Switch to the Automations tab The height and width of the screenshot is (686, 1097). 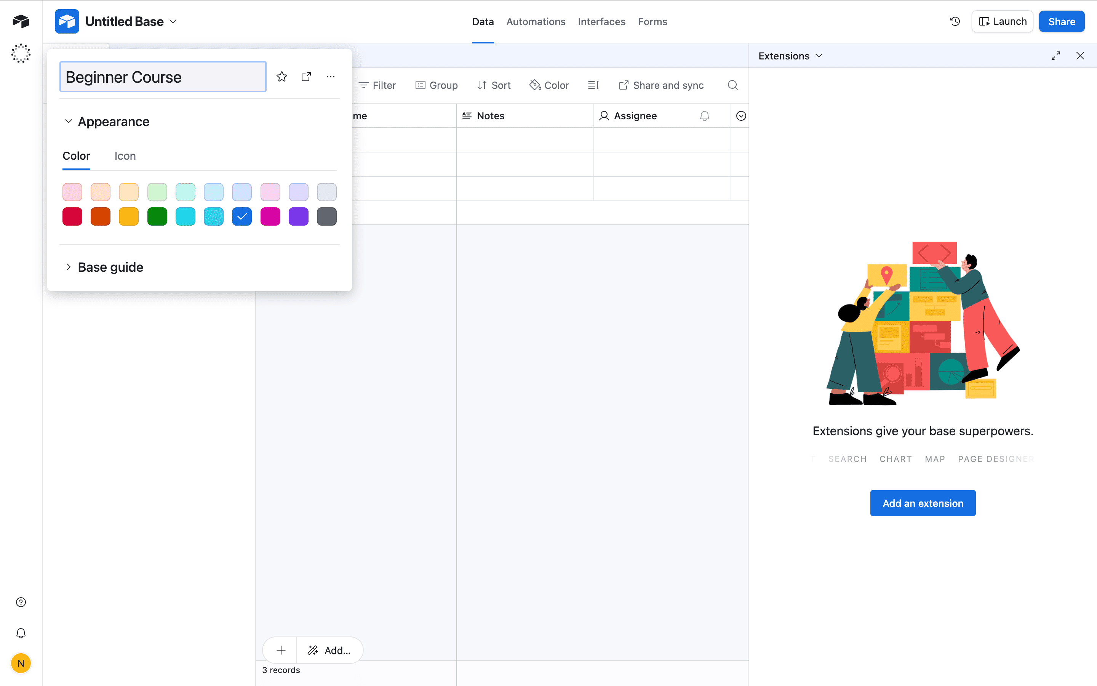click(x=536, y=21)
